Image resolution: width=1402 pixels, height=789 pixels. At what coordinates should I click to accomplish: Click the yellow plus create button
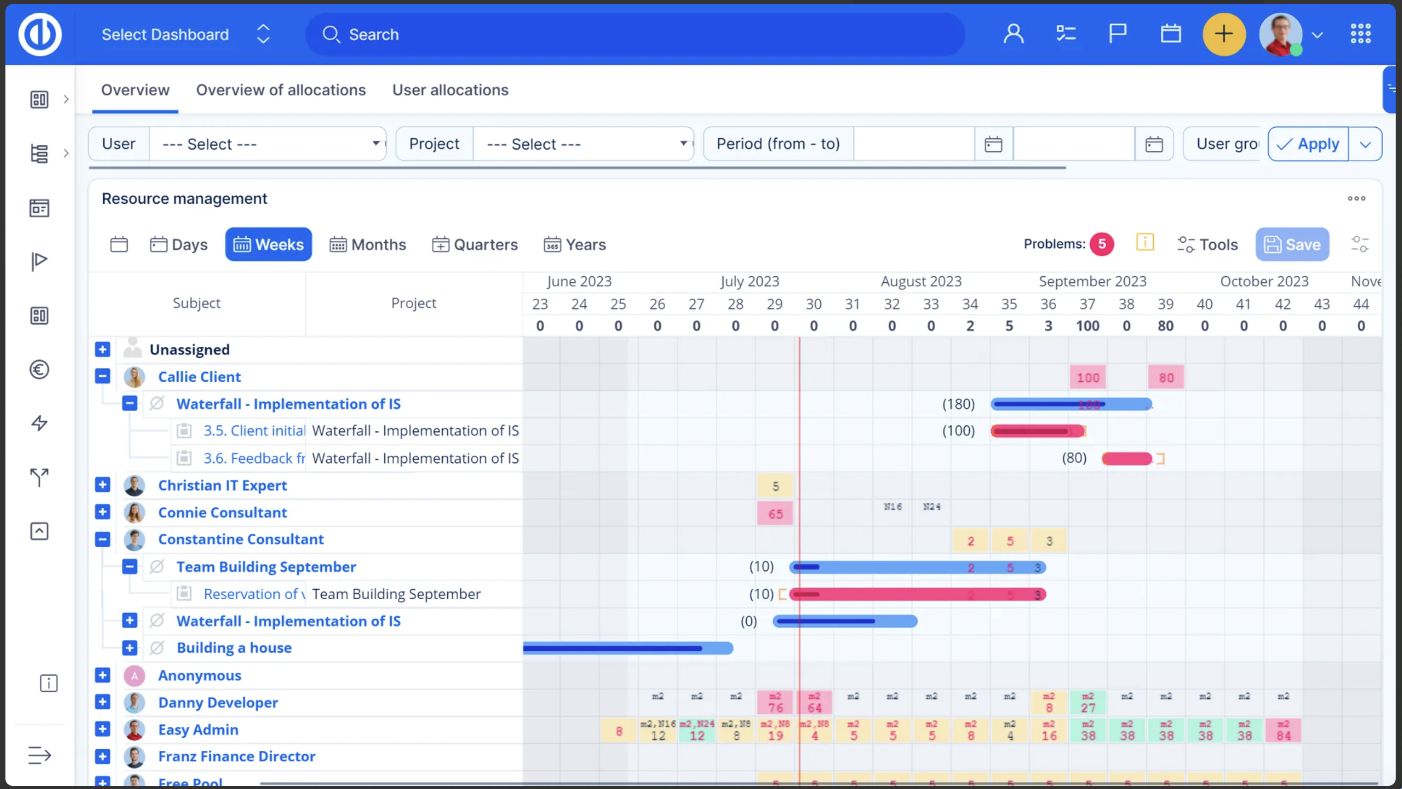pyautogui.click(x=1223, y=34)
